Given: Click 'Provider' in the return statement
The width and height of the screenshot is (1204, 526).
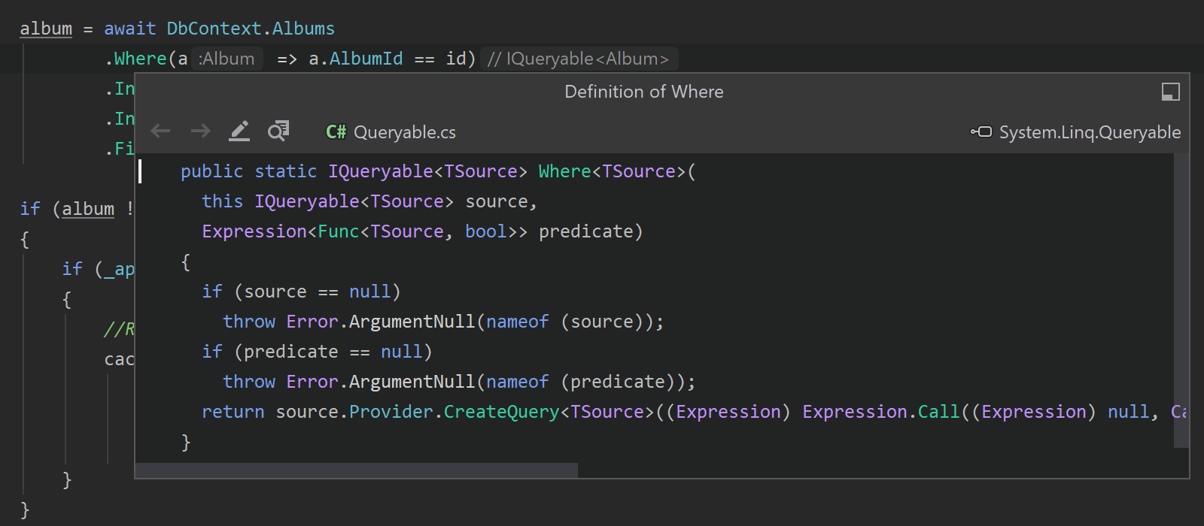Looking at the screenshot, I should (x=391, y=412).
